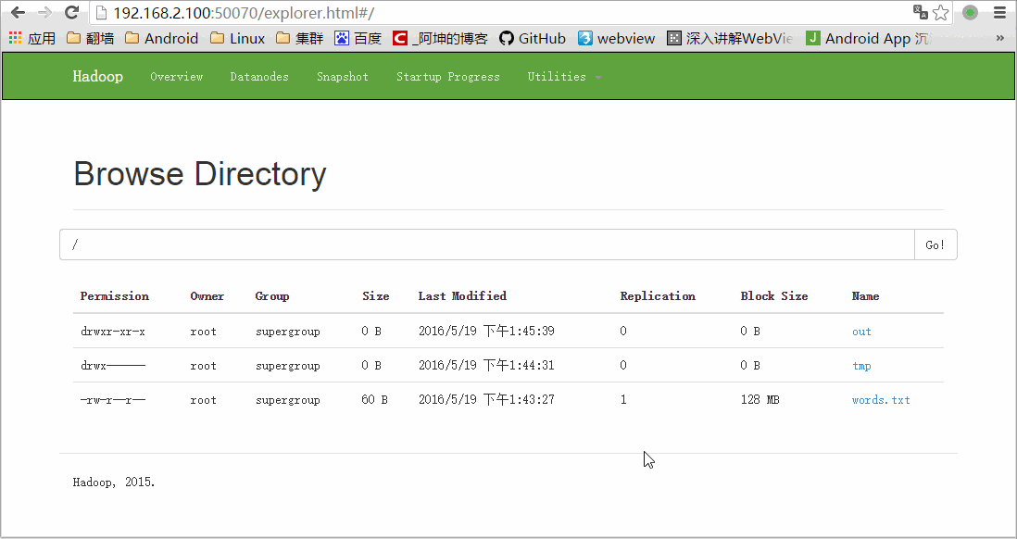Open the Chrome customize menu
This screenshot has height=539, width=1017.
[x=1001, y=14]
